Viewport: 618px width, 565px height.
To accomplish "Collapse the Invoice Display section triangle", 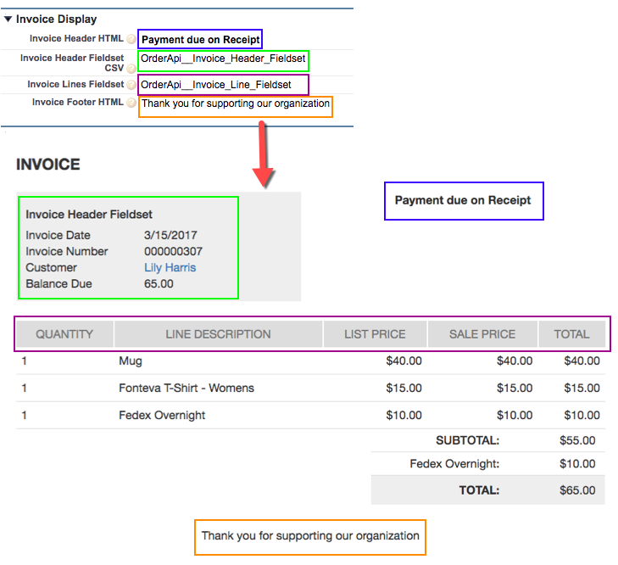I will coord(8,19).
